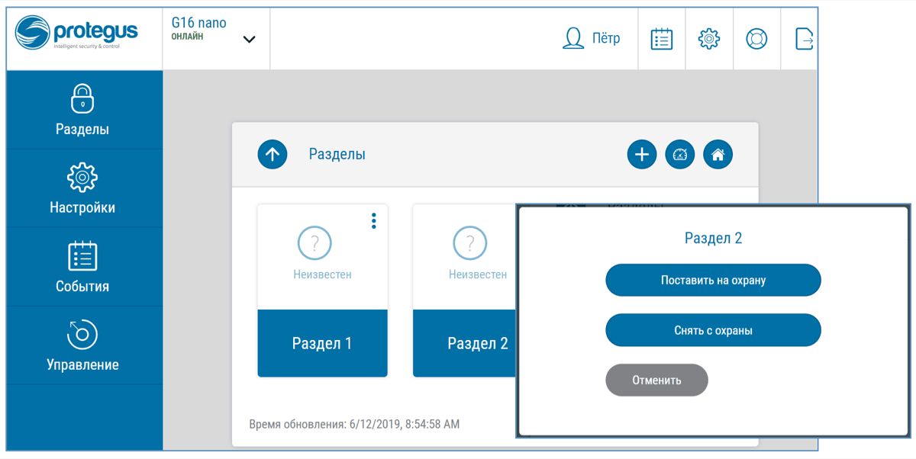This screenshot has height=459, width=916.
Task: Click the events list icon in top bar
Action: [x=661, y=39]
